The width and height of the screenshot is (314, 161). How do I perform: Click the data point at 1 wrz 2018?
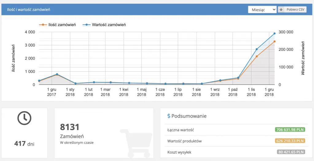(x=220, y=80)
